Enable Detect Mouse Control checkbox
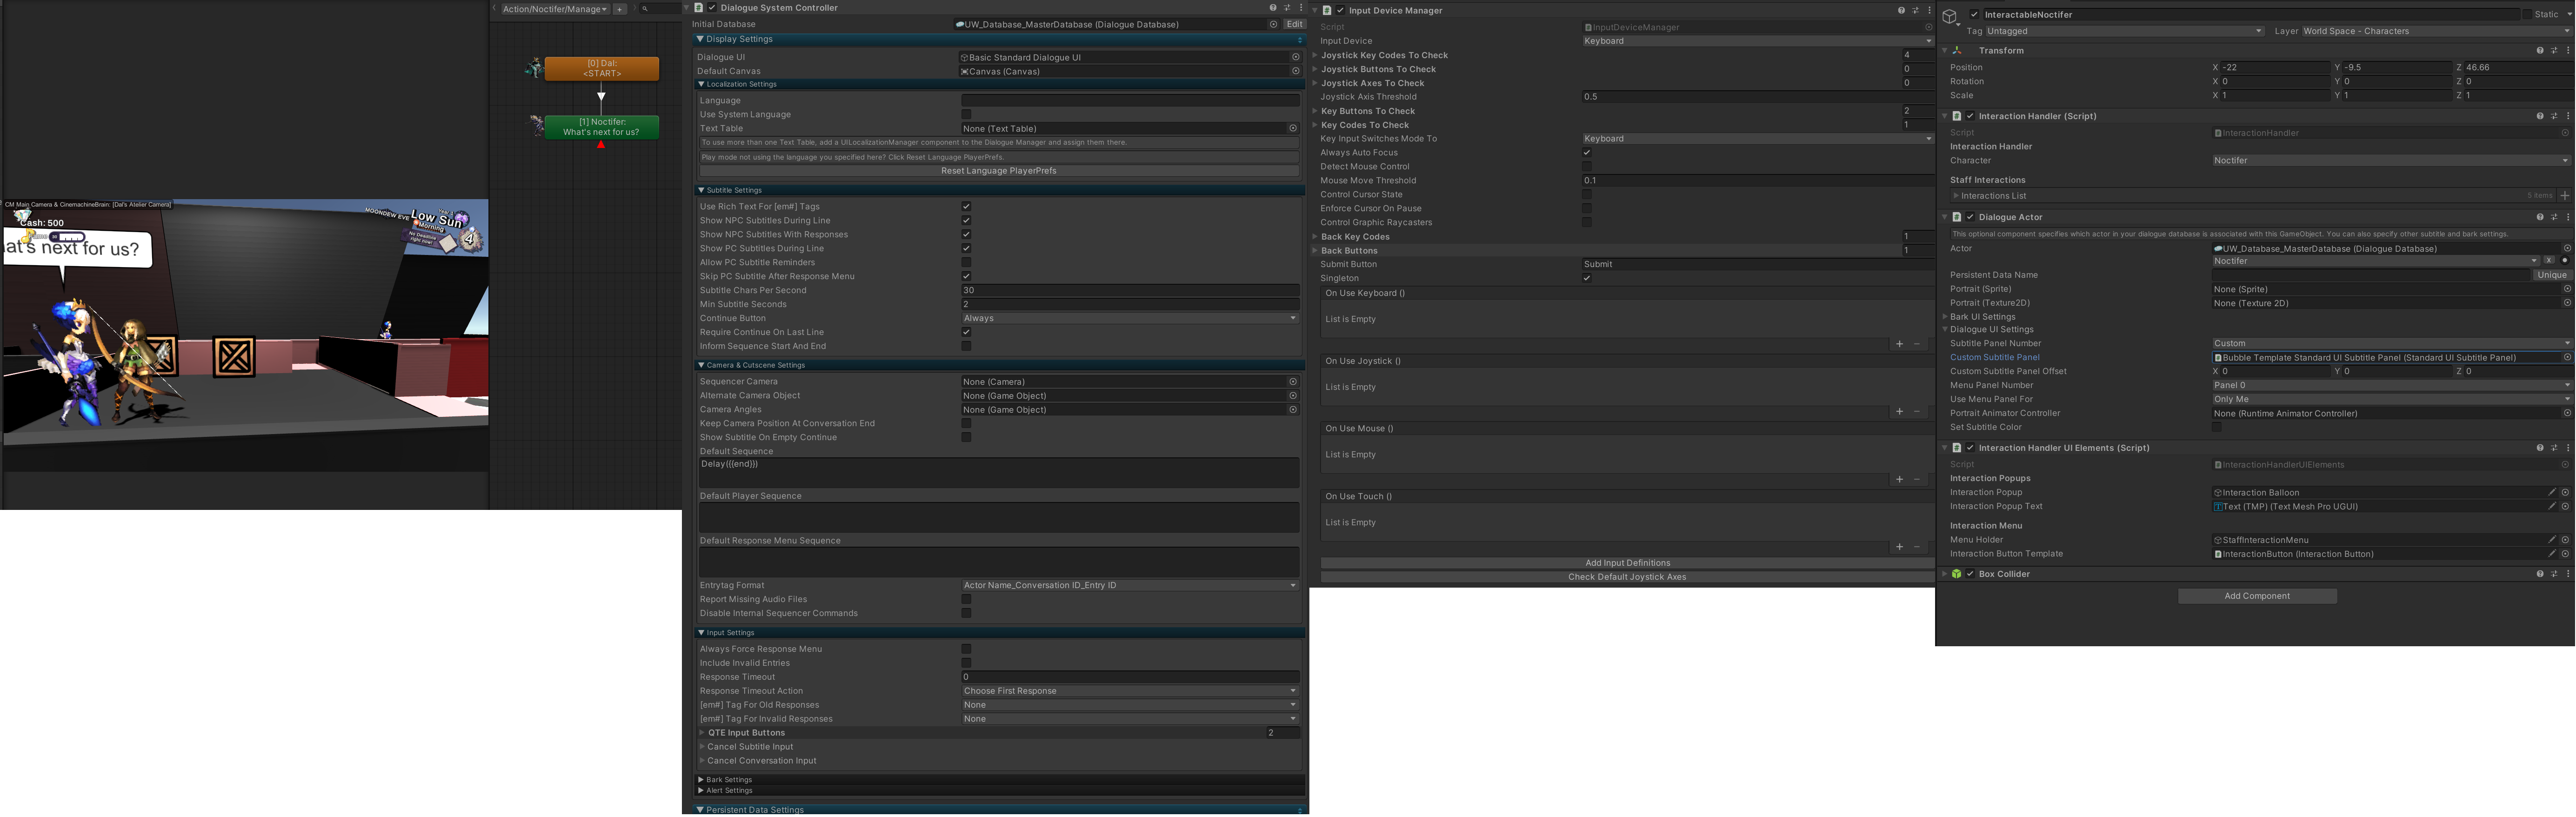This screenshot has width=2576, height=817. point(1586,167)
